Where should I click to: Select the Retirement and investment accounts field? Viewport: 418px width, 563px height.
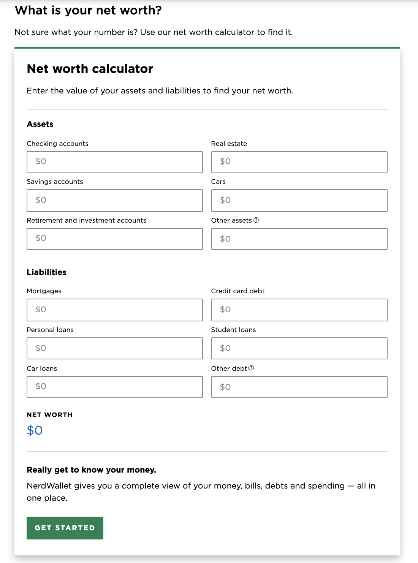click(114, 239)
